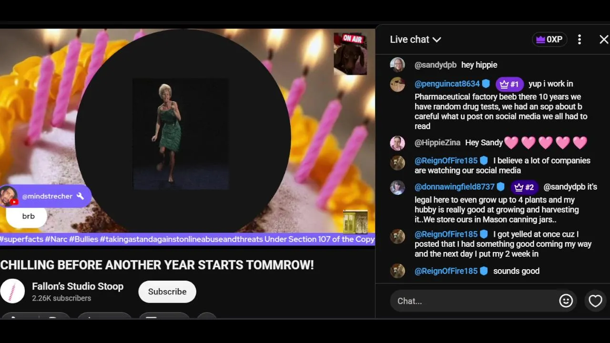Click ReignOfFire185 name on 'I believe a lot'
The height and width of the screenshot is (343, 610).
446,161
